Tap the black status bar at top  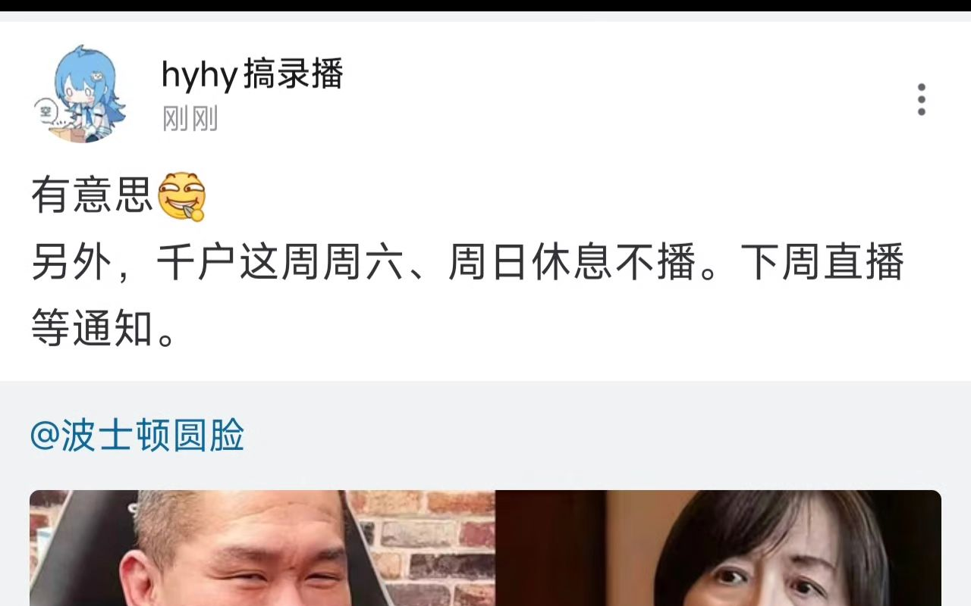[485, 5]
